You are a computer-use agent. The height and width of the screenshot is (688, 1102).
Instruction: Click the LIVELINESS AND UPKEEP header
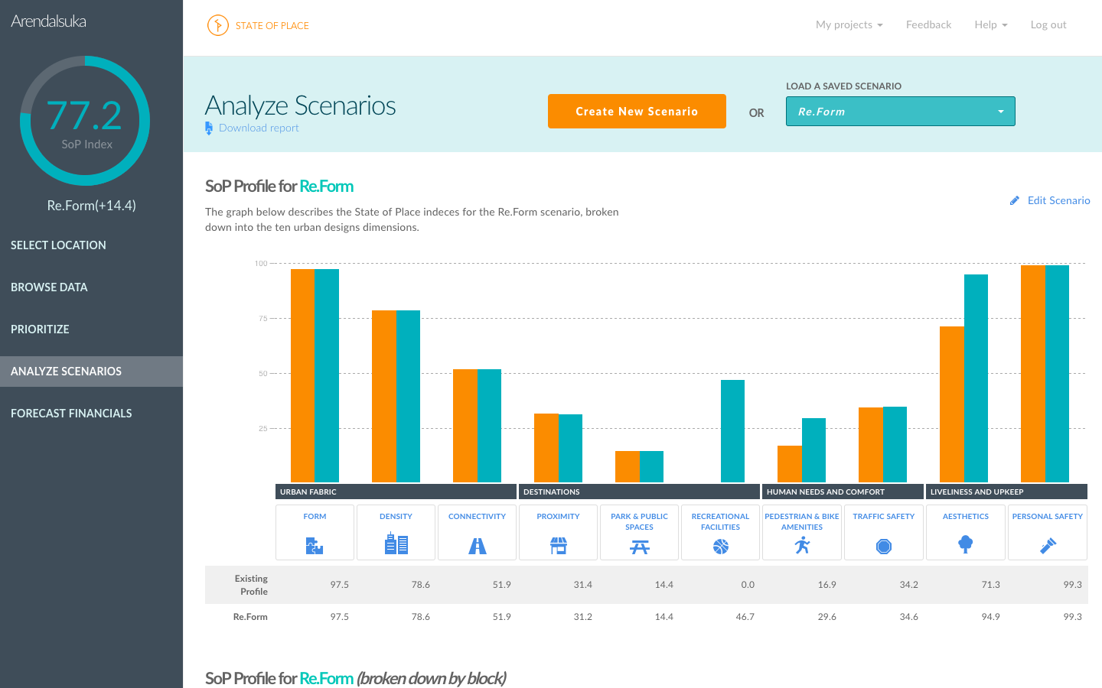point(1006,492)
